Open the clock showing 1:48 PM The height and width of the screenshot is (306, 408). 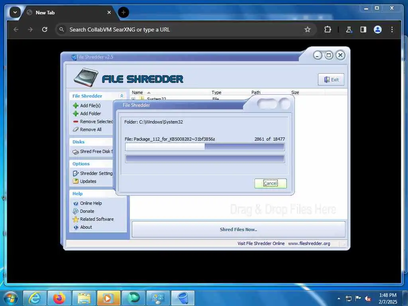(388, 298)
